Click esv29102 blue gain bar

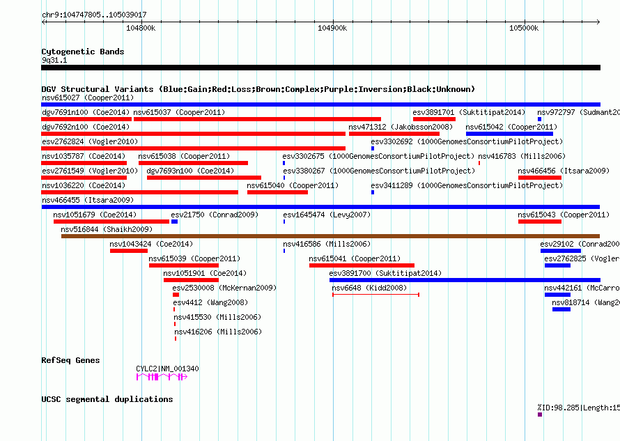pos(561,251)
